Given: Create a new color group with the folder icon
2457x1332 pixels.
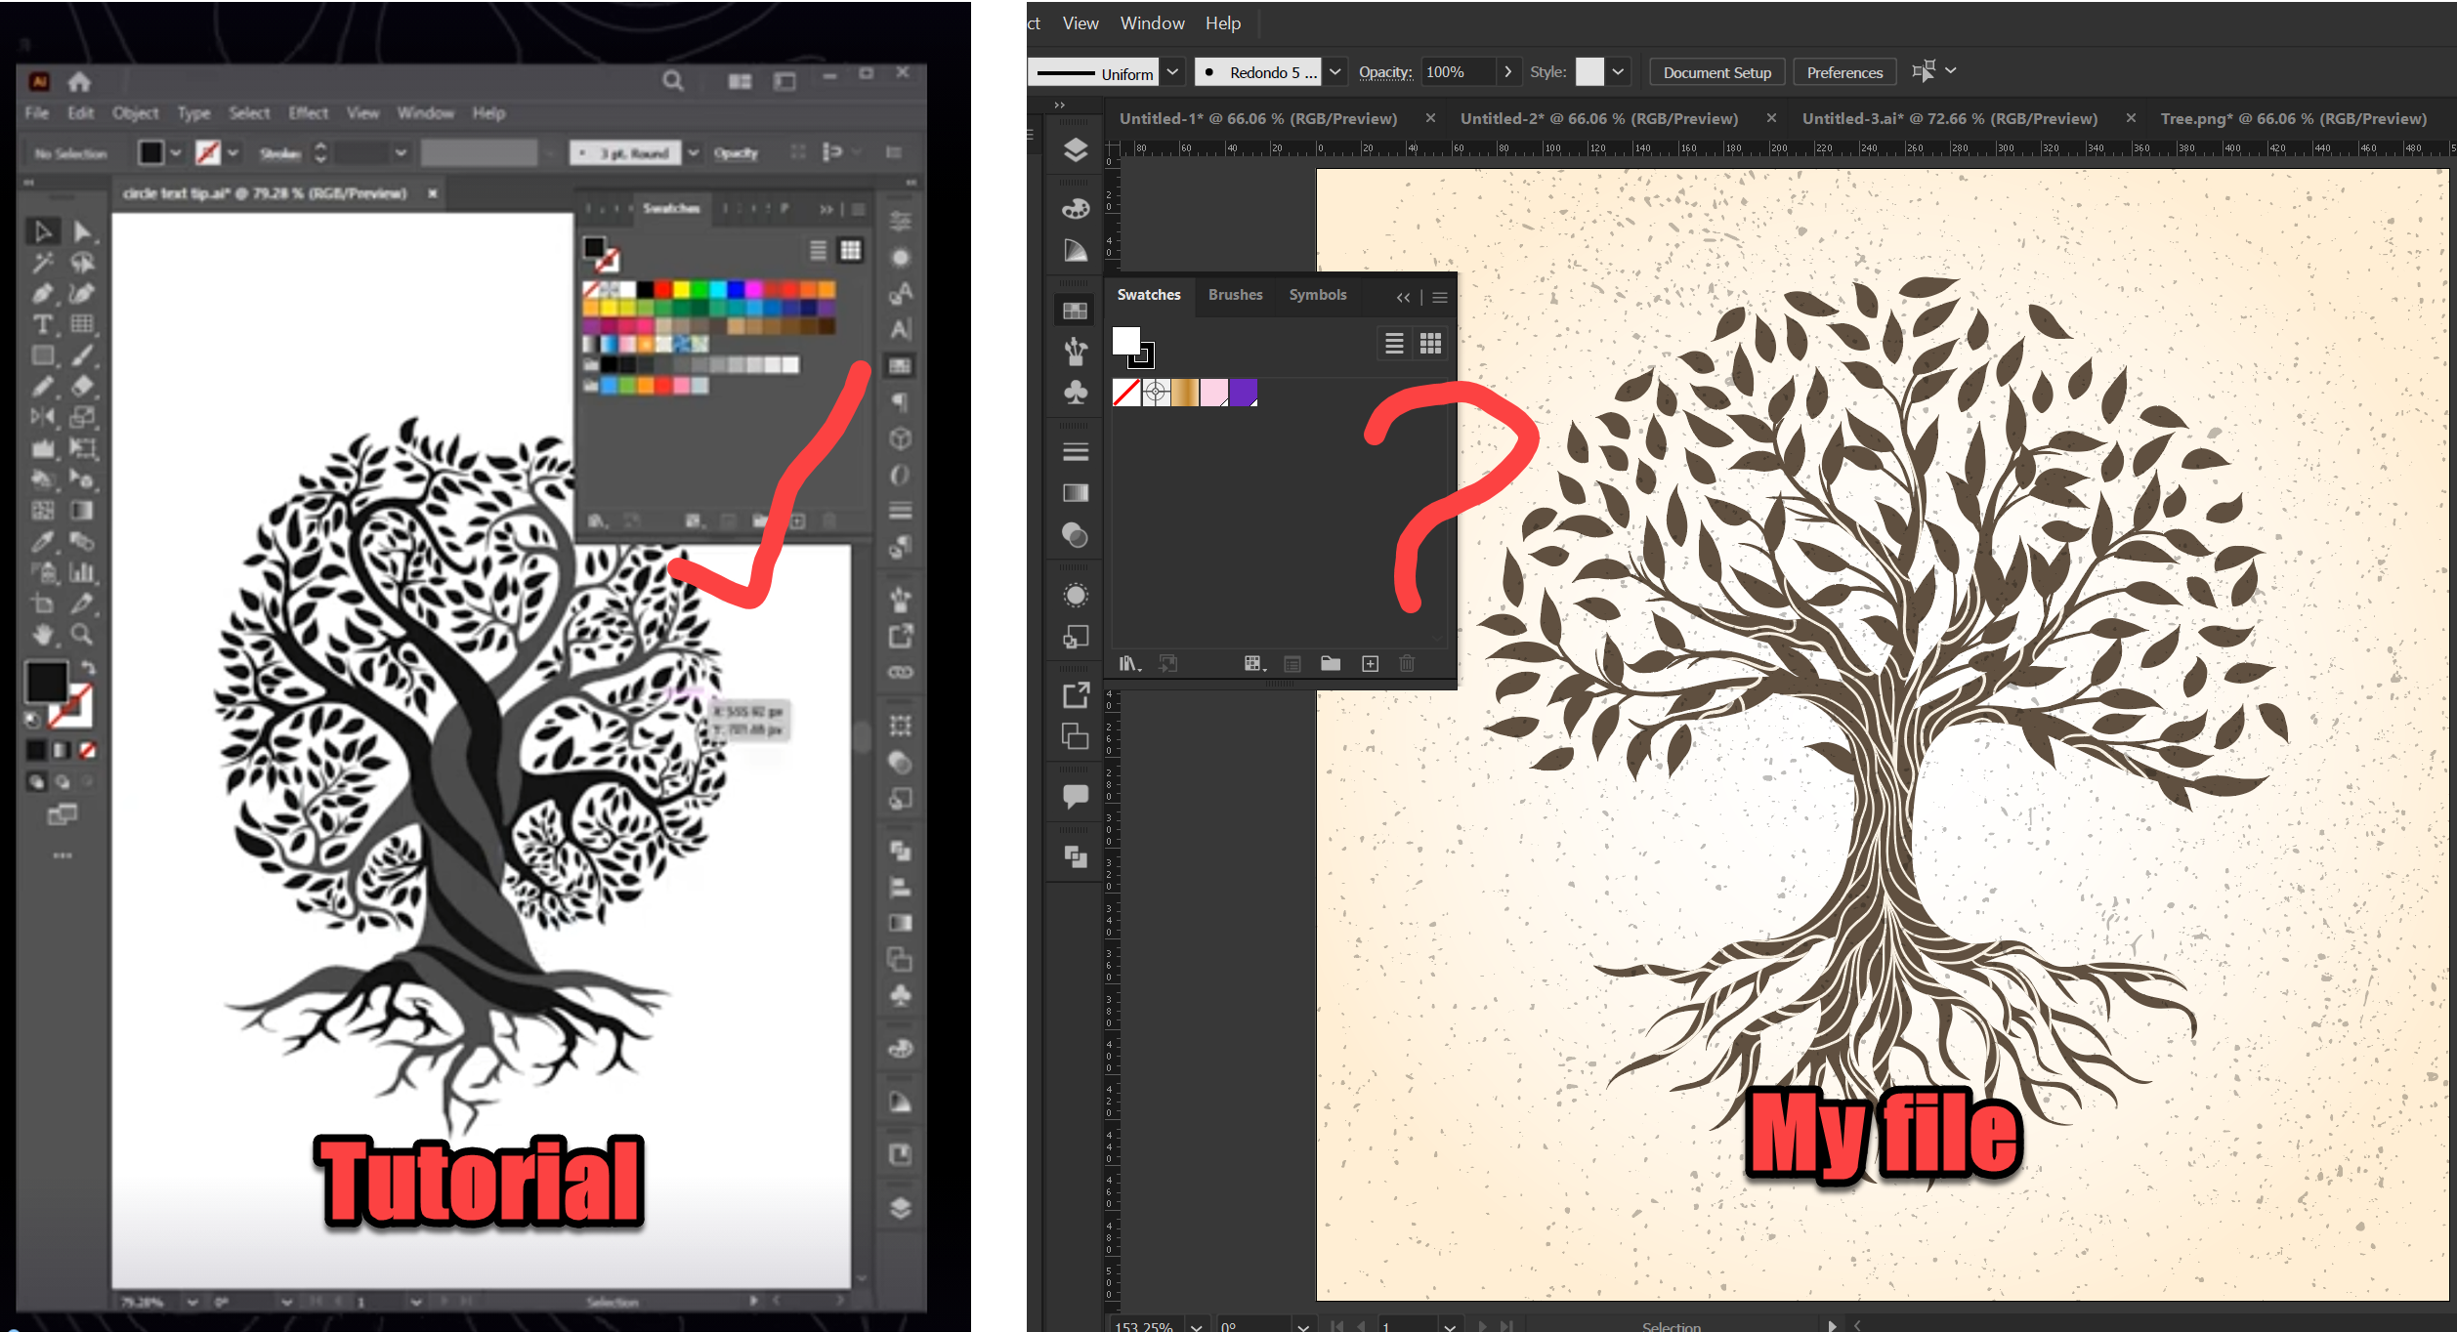Looking at the screenshot, I should [x=1330, y=663].
